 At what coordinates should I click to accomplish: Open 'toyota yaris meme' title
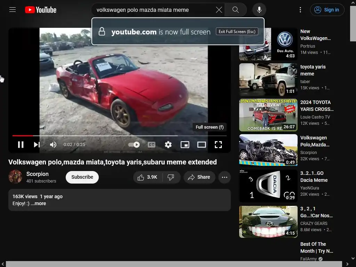pyautogui.click(x=313, y=70)
